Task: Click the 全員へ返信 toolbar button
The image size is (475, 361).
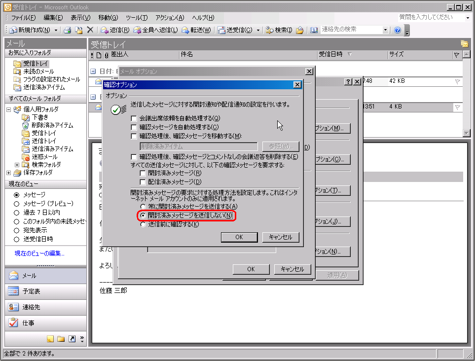Action: tap(156, 30)
